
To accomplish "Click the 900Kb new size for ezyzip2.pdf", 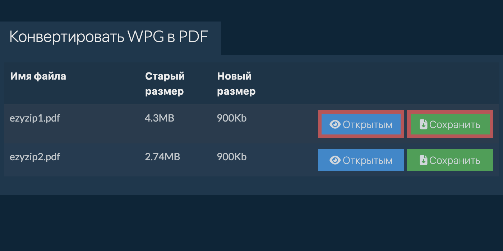I will click(x=232, y=157).
